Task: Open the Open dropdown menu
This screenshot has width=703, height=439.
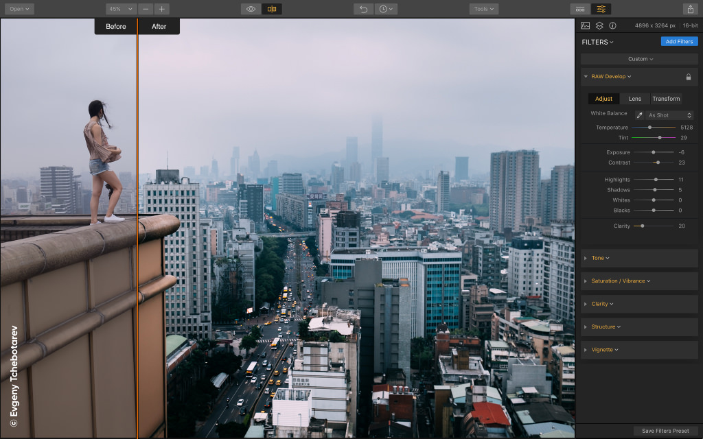Action: [x=19, y=9]
